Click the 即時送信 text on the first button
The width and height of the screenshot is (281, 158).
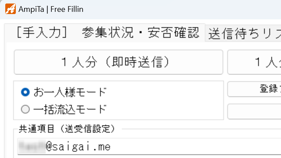137,62
